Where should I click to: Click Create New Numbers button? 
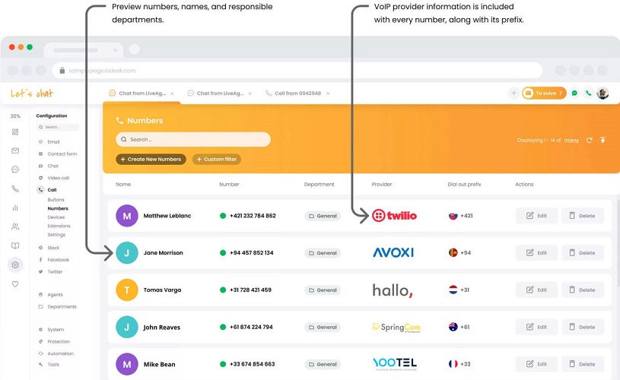[151, 159]
